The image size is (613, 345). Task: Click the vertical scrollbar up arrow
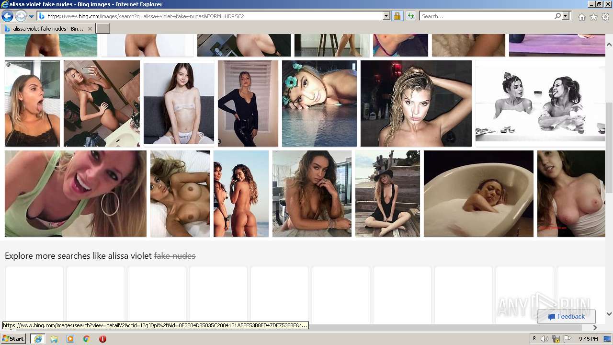point(609,45)
